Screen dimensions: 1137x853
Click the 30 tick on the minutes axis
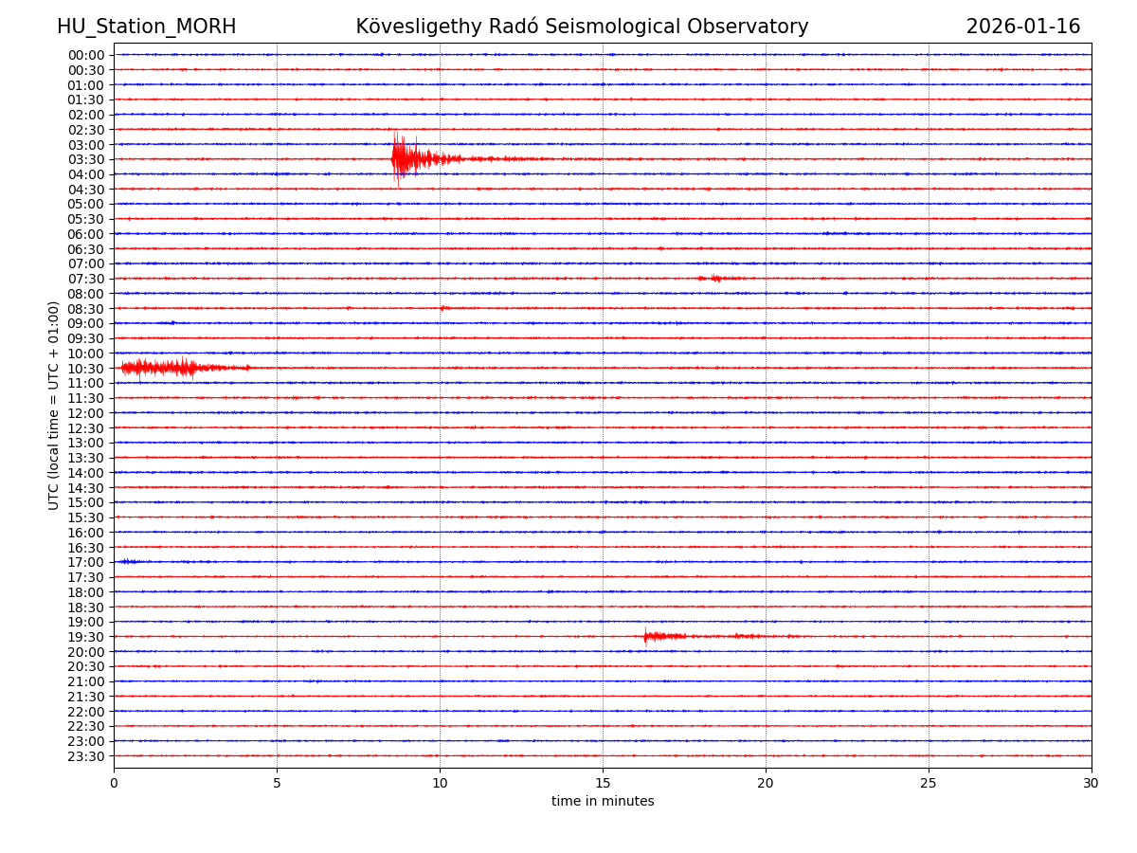tap(1091, 783)
